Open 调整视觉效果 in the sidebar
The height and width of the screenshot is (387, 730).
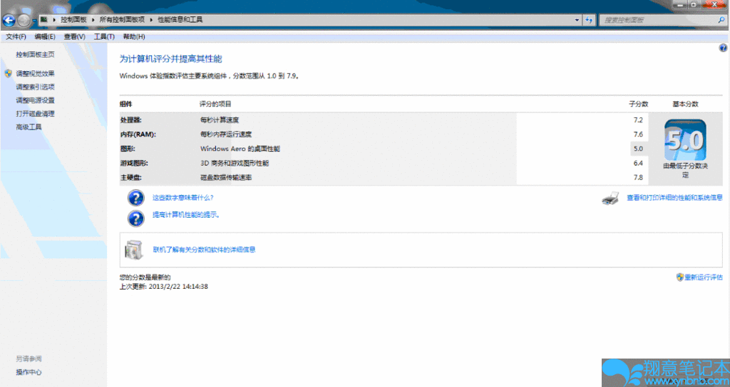(35, 73)
